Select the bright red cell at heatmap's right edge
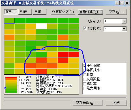This screenshot has height=110, width=131. (74, 54)
